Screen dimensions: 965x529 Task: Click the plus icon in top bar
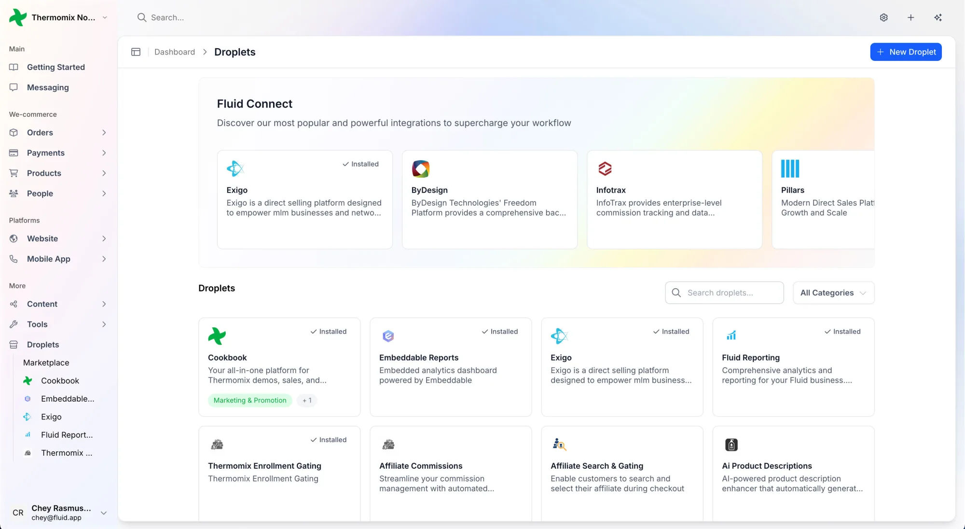tap(910, 17)
